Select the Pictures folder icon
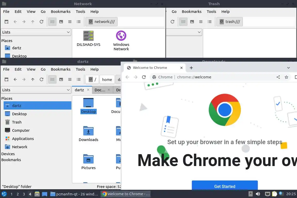The width and height of the screenshot is (297, 198). 88,162
